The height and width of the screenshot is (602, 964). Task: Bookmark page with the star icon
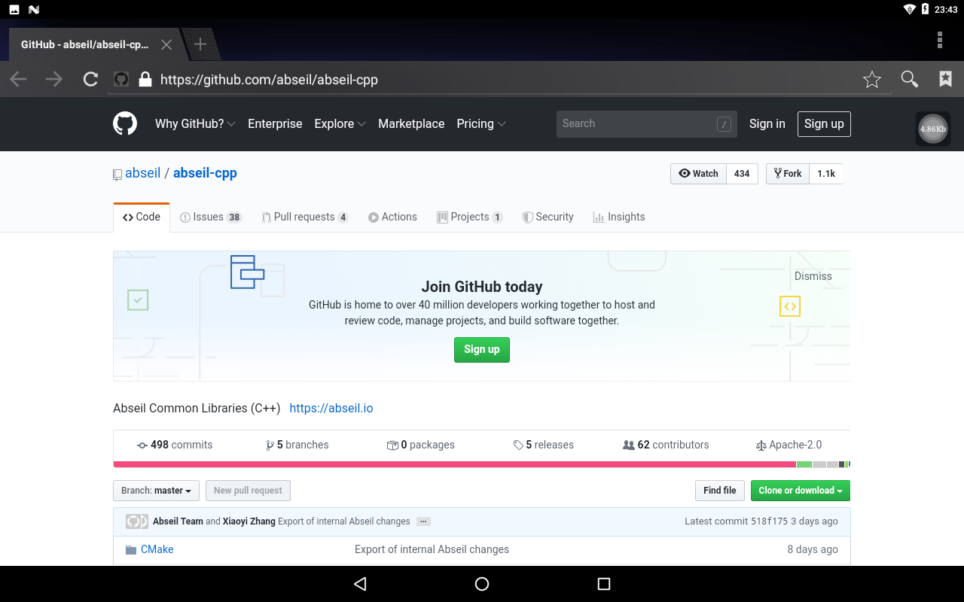pyautogui.click(x=872, y=79)
